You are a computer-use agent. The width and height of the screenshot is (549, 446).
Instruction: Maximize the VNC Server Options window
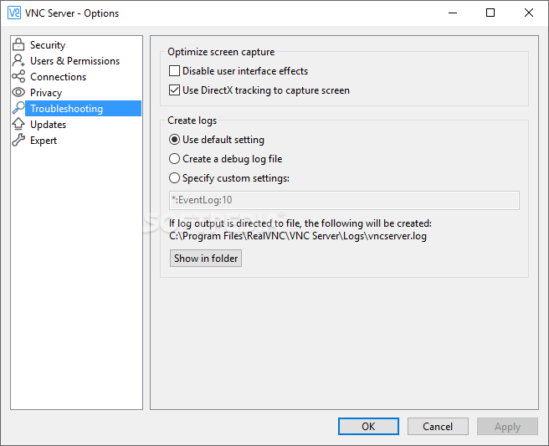pyautogui.click(x=490, y=13)
